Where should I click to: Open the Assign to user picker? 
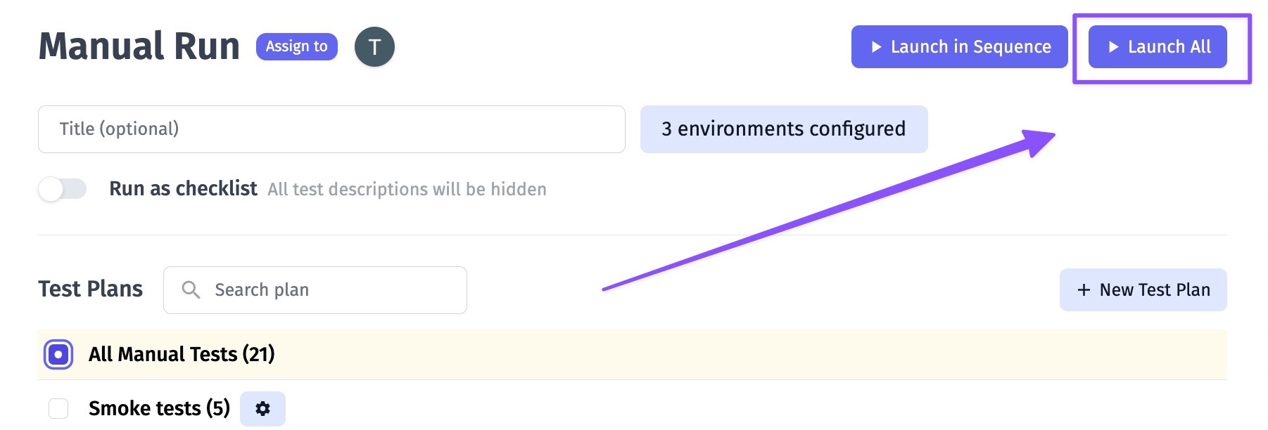[x=297, y=46]
